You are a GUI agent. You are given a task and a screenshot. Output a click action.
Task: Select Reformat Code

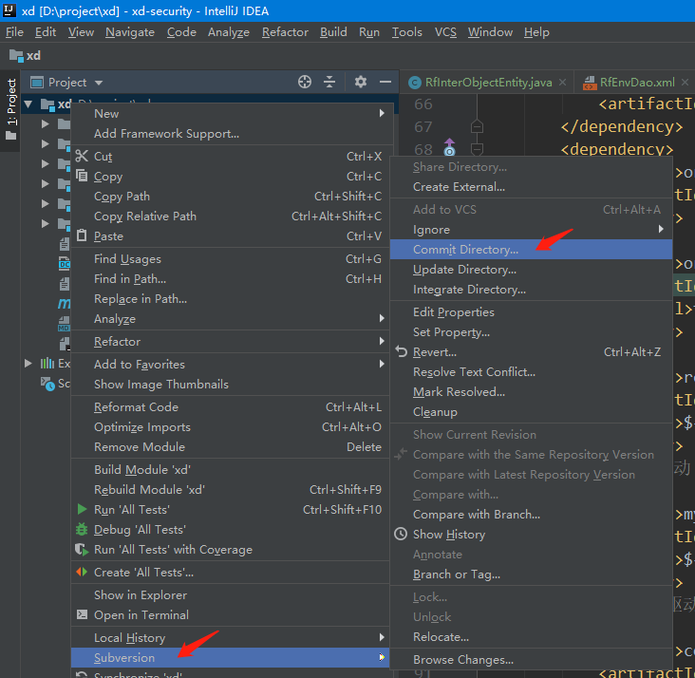point(230,406)
